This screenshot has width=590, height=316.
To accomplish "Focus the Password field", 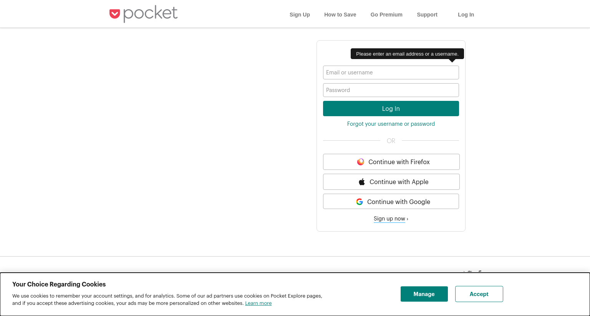I will pyautogui.click(x=391, y=90).
